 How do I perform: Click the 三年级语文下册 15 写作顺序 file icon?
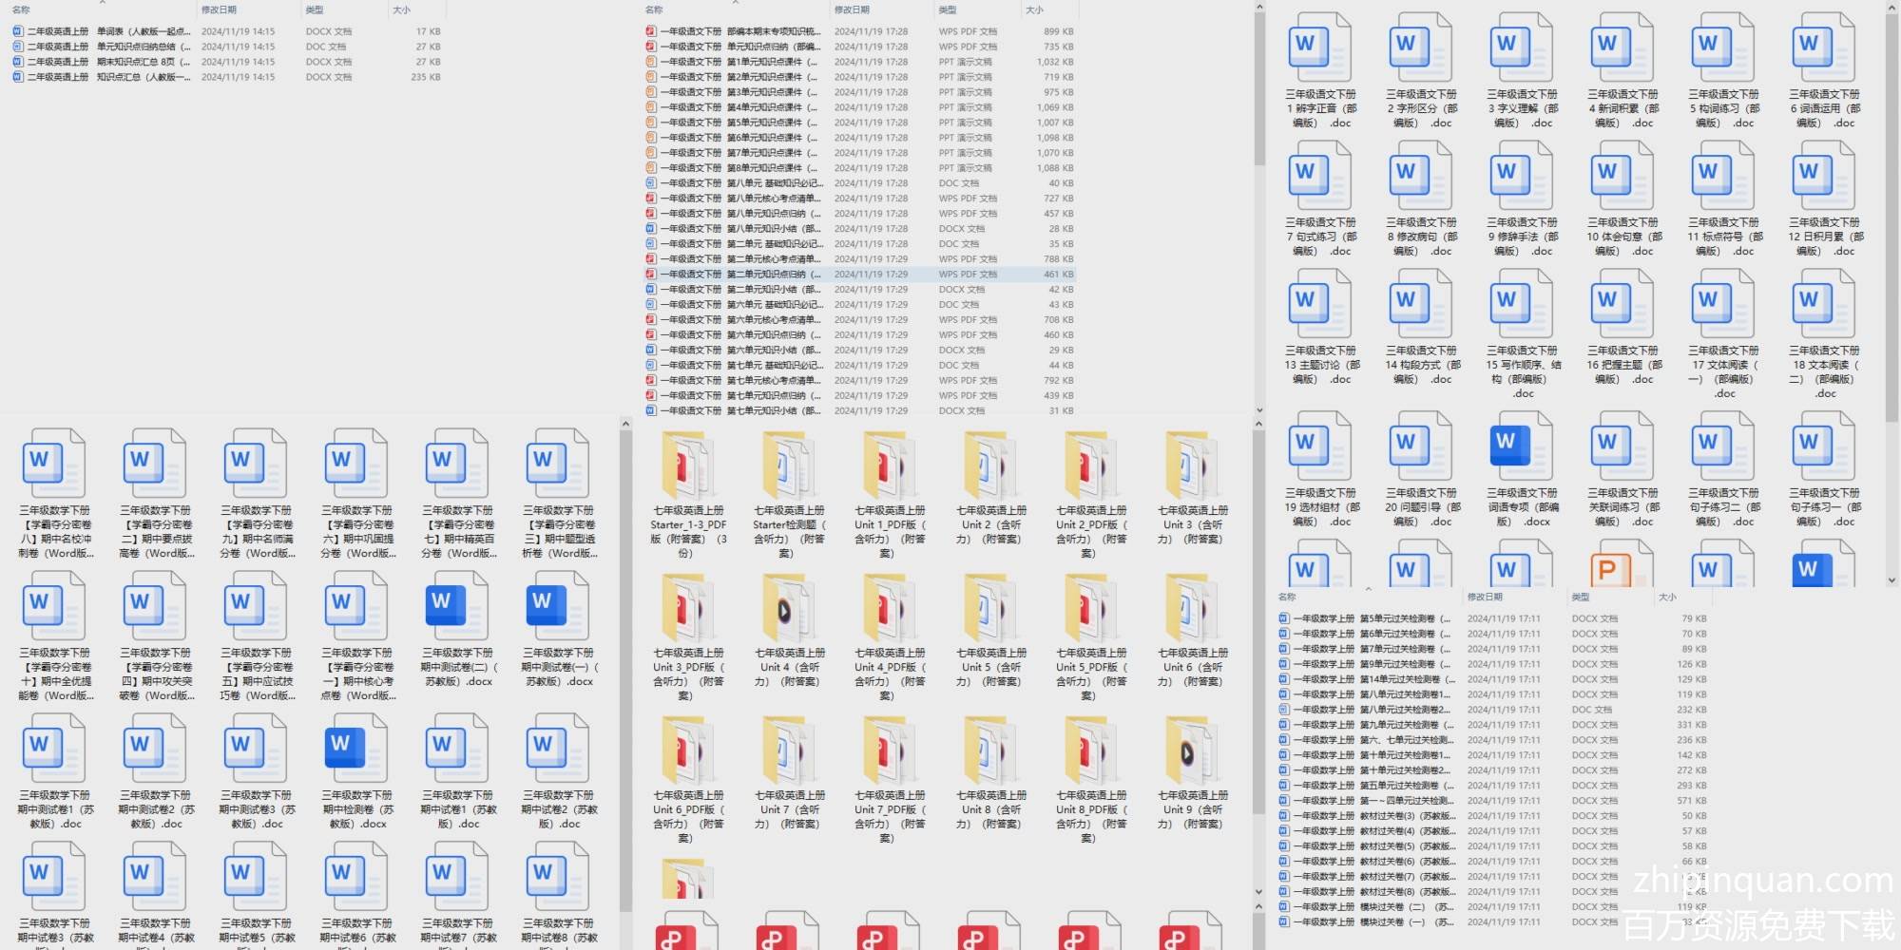[1521, 304]
